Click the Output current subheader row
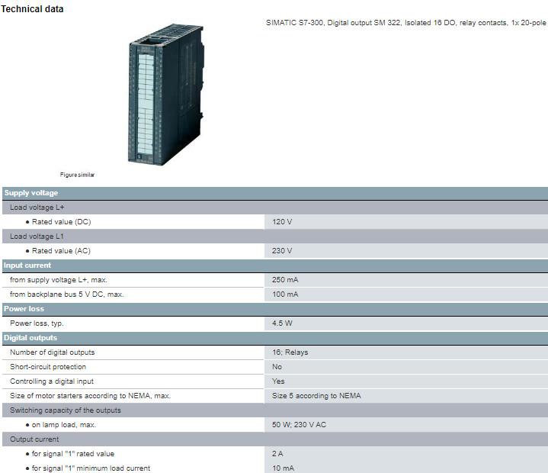 coord(275,439)
